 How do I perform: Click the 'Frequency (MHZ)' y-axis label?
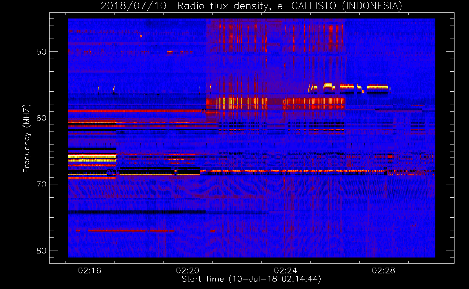point(27,139)
